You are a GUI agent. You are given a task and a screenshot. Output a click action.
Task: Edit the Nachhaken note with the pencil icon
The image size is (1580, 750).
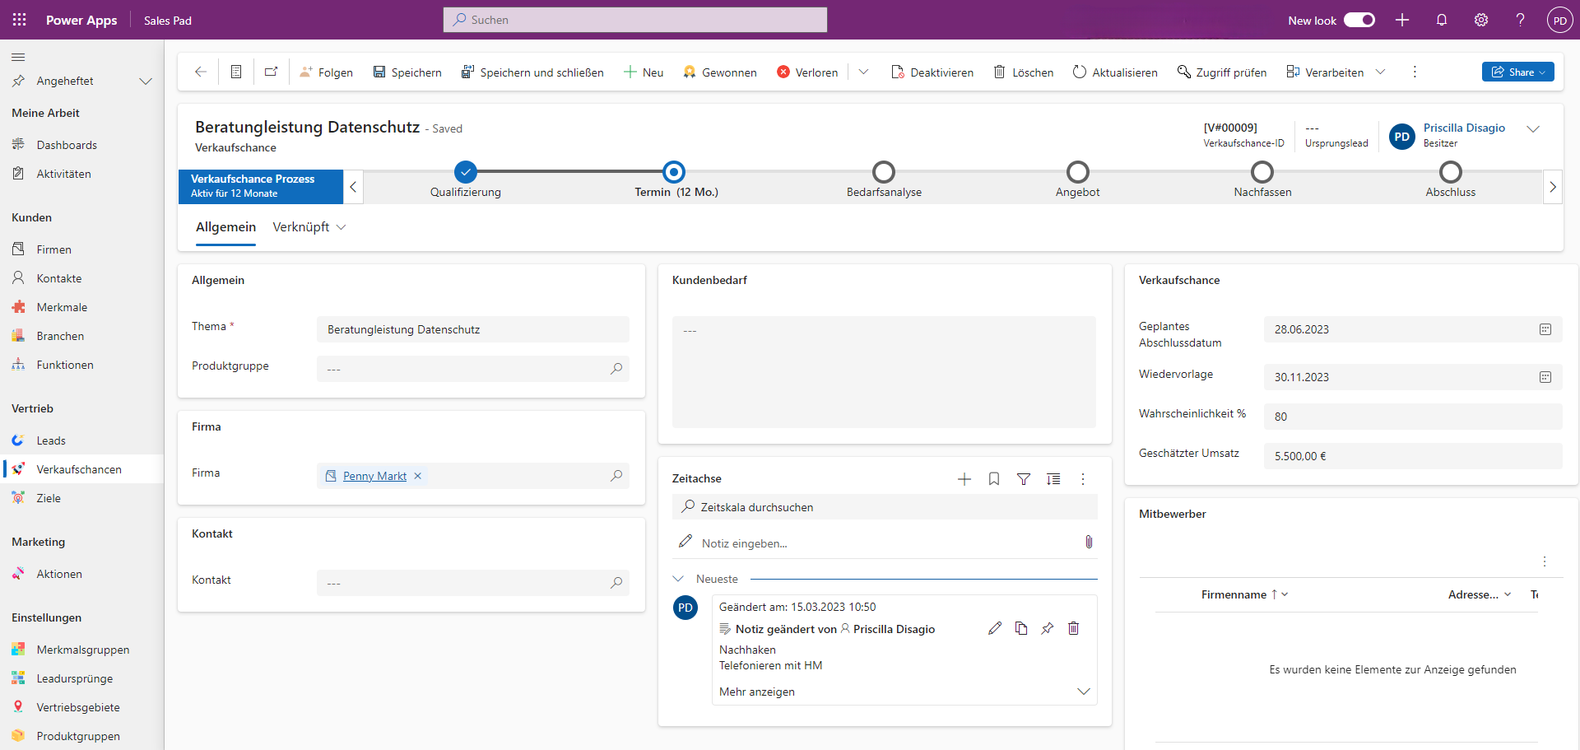tap(995, 628)
